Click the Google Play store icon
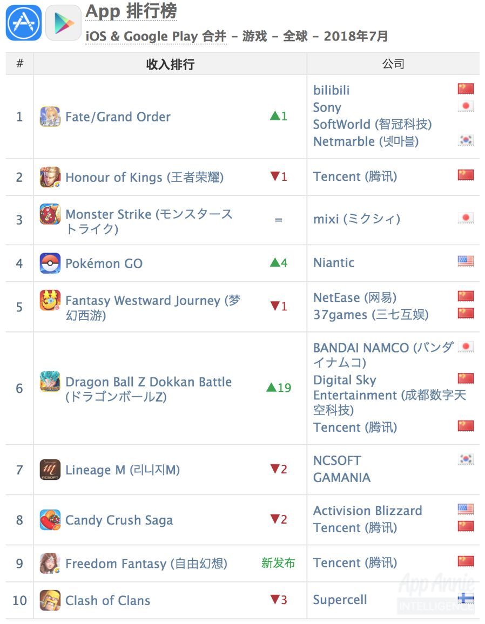 tap(63, 23)
